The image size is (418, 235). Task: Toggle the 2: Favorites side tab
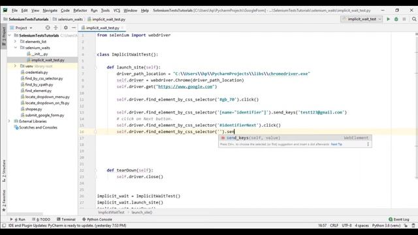point(4,200)
